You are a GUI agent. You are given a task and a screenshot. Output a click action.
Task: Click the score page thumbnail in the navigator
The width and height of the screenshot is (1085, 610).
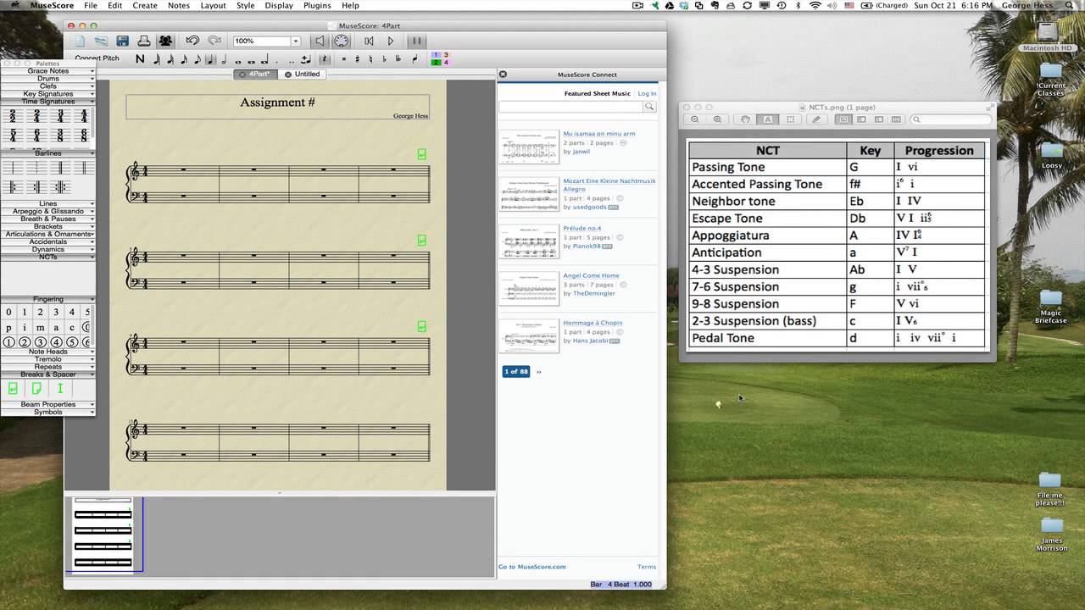(x=103, y=535)
